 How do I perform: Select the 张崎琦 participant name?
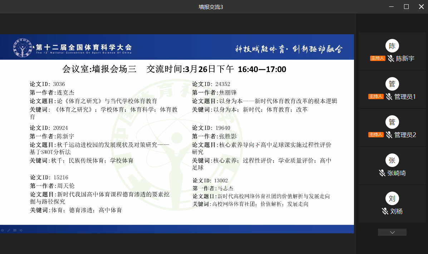pyautogui.click(x=396, y=173)
